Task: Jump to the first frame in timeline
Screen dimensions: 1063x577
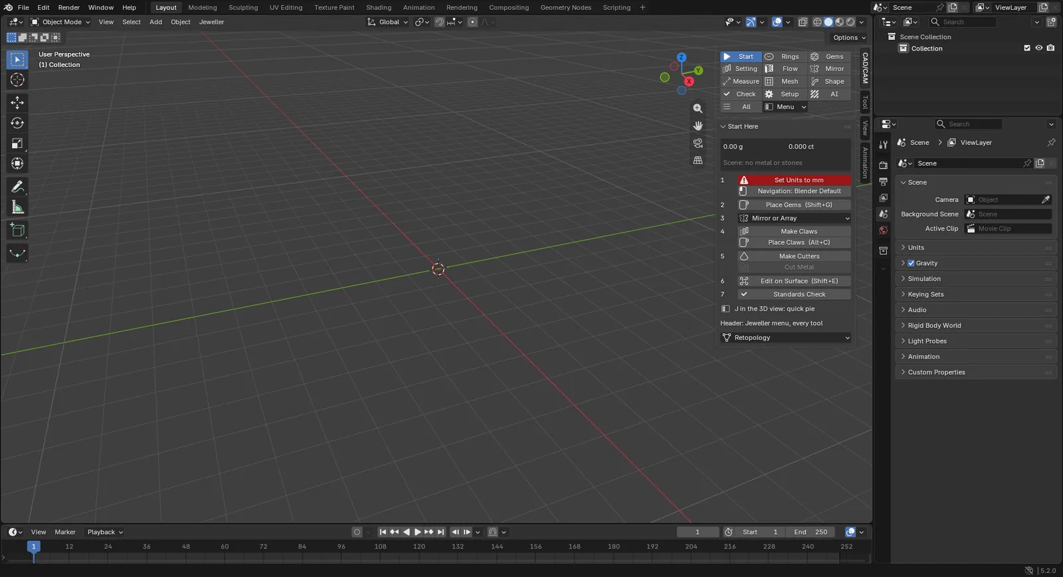Action: [x=383, y=532]
